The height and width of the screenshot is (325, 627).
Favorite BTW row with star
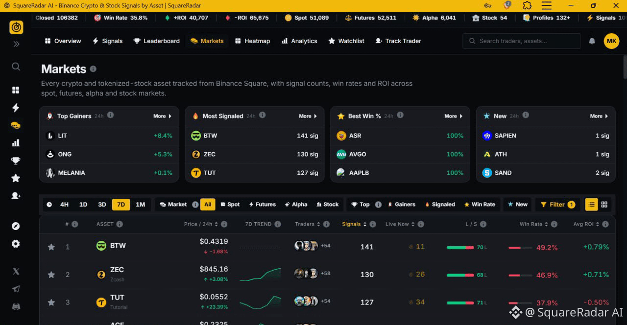(51, 247)
